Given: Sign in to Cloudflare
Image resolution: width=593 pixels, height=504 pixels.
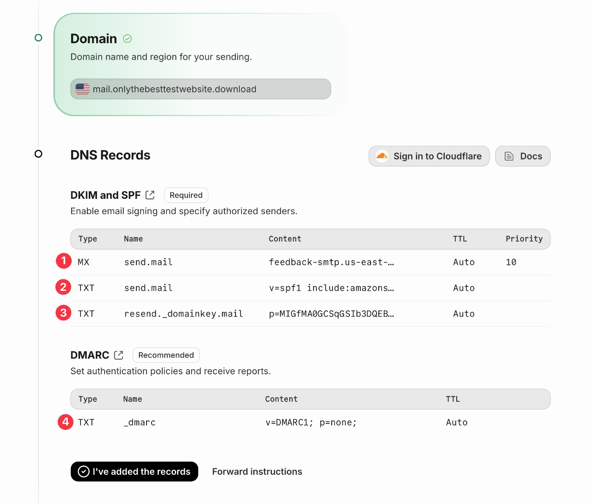Looking at the screenshot, I should click(429, 156).
